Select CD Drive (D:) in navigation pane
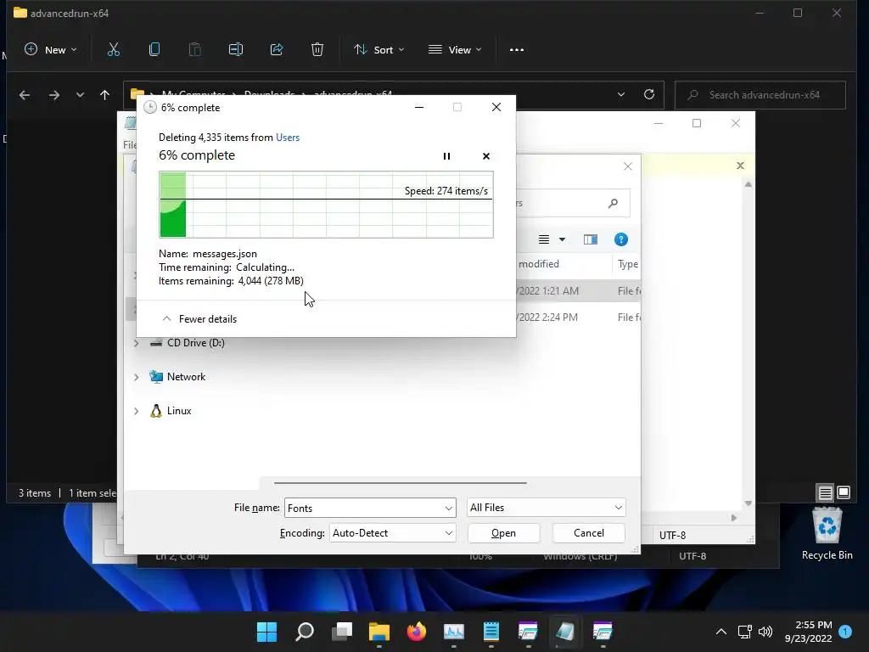This screenshot has width=869, height=652. 196,343
